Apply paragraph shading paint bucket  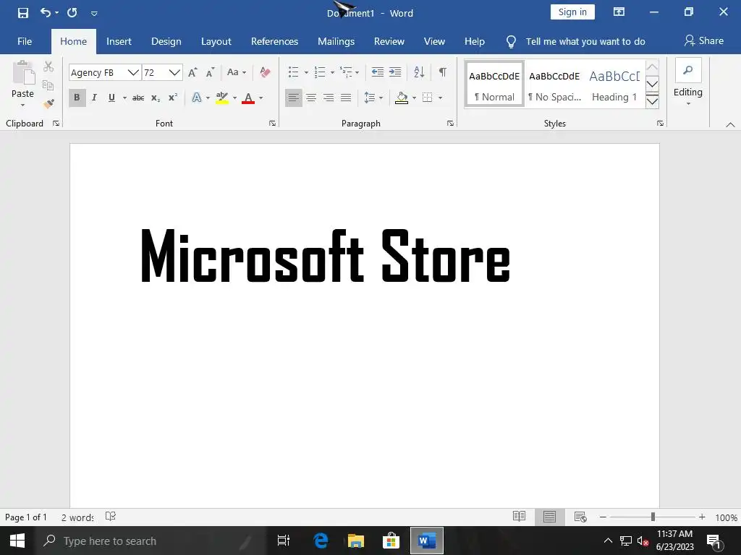401,98
